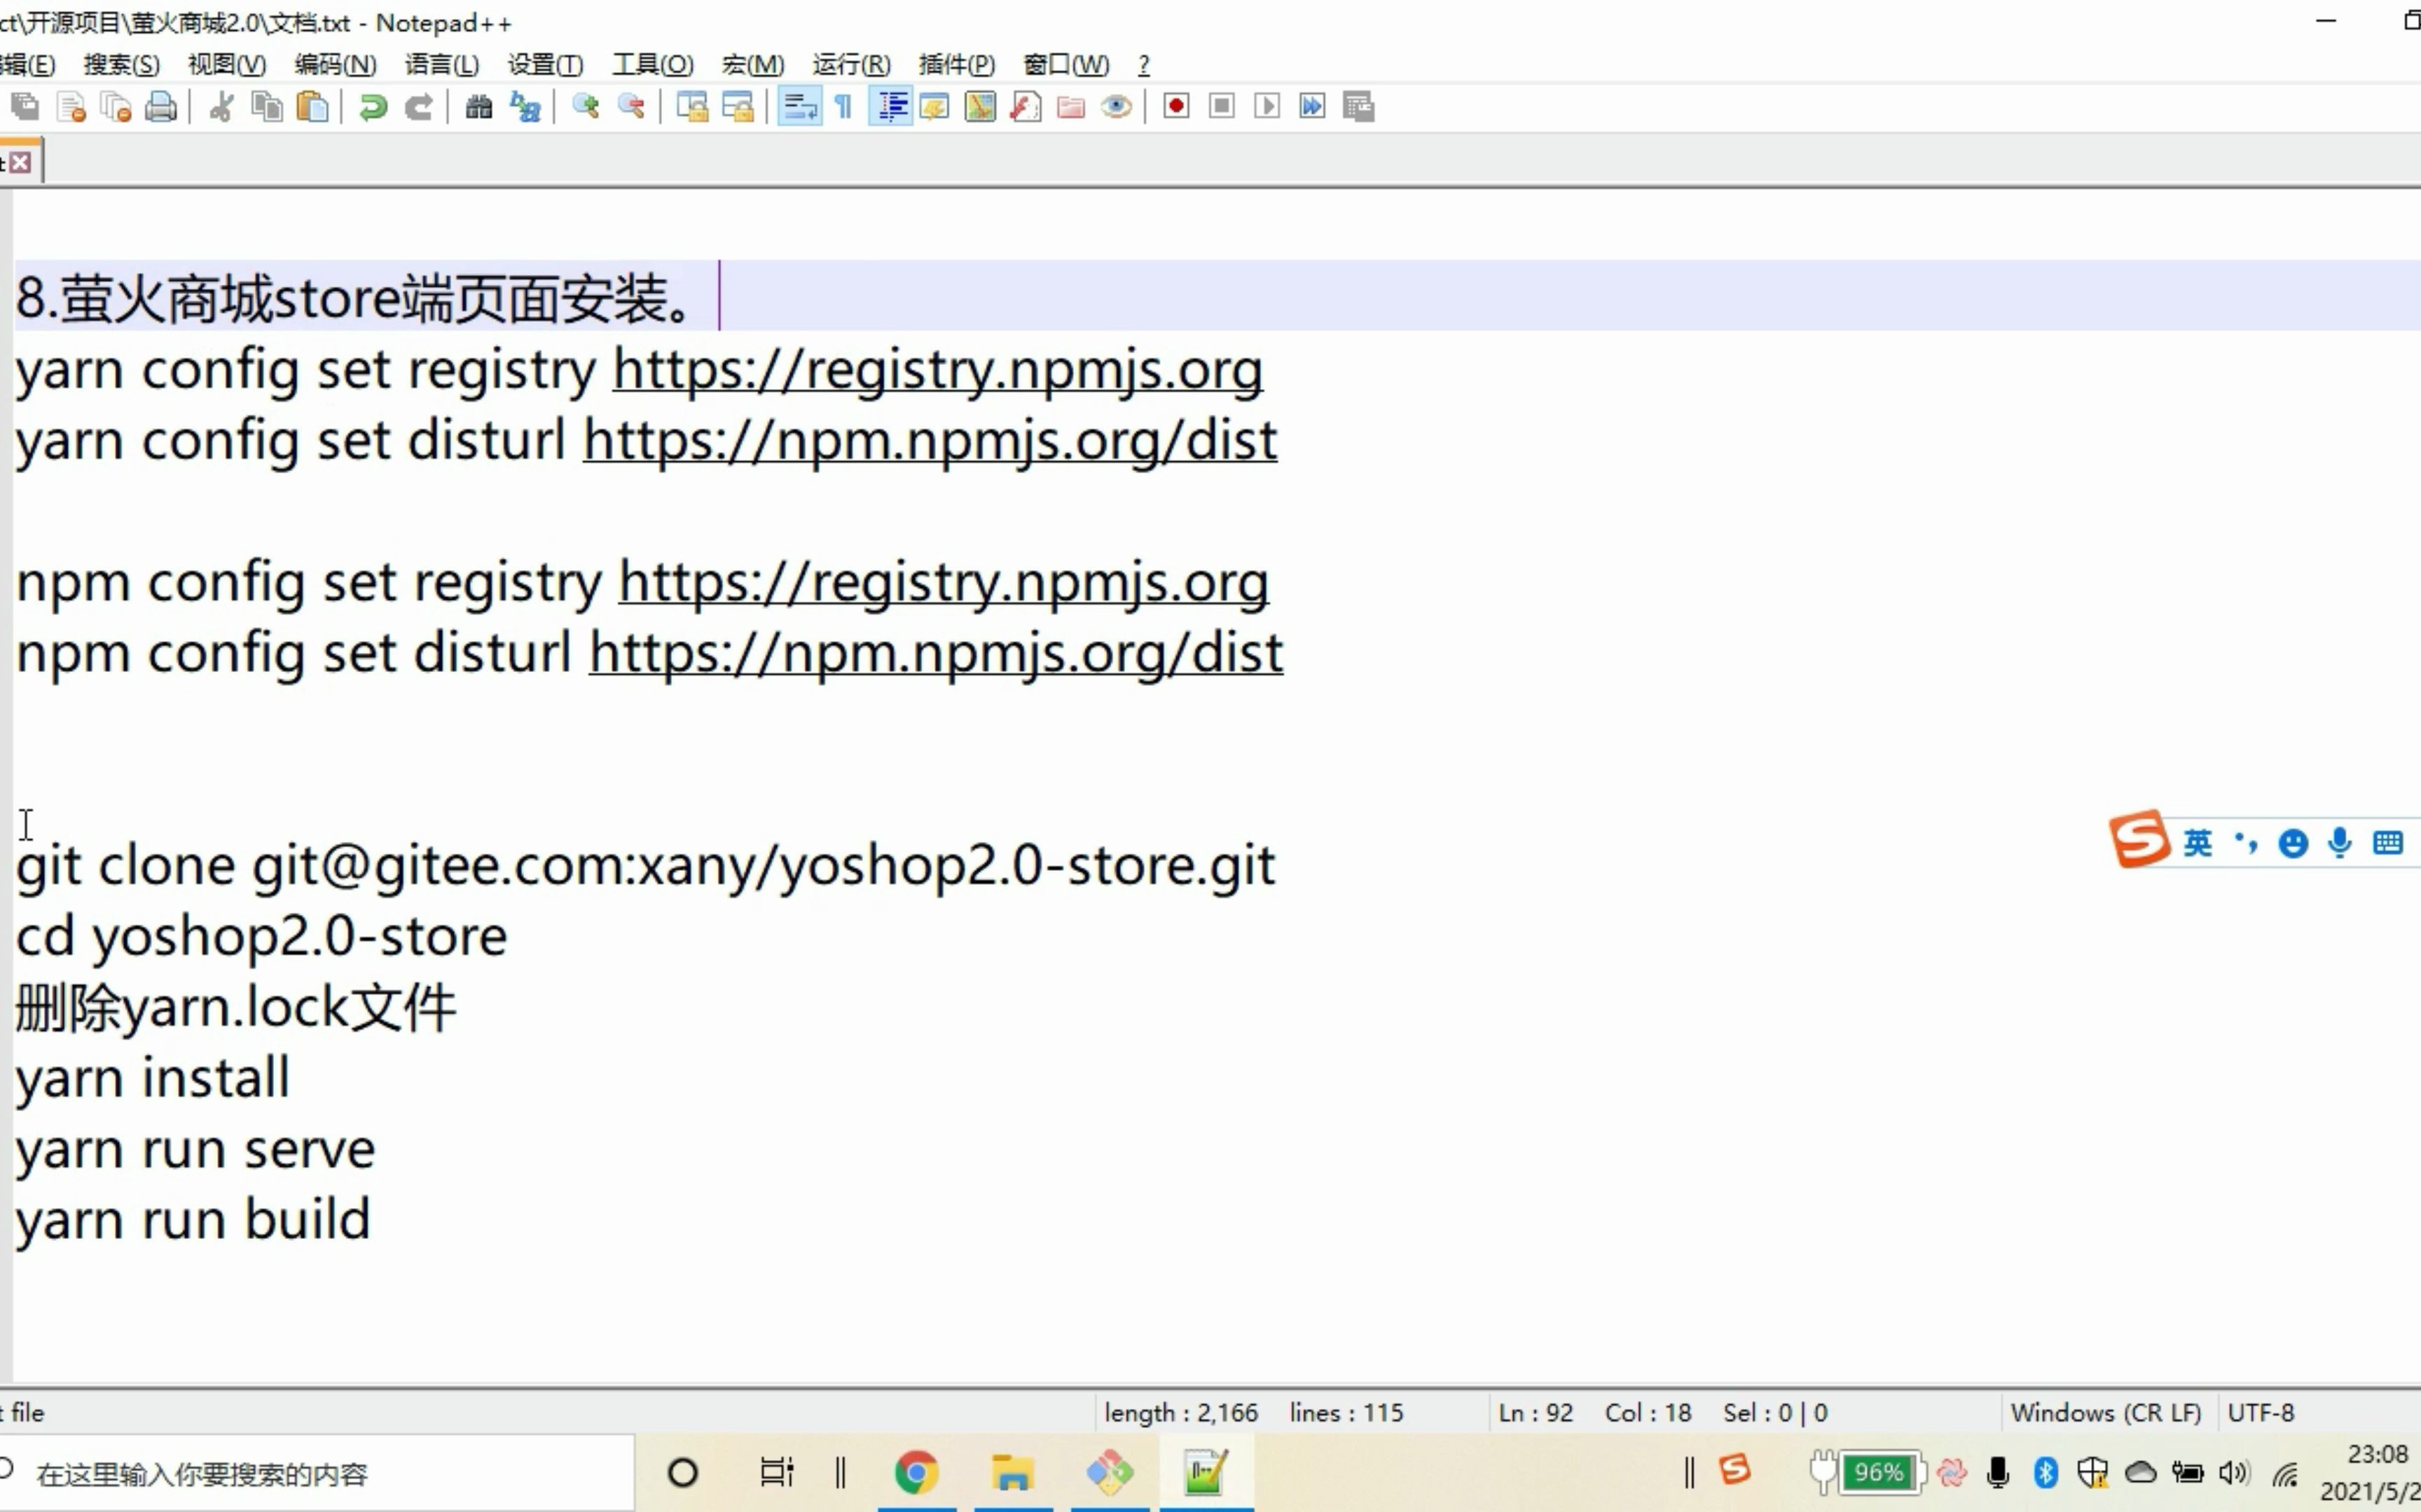Open the Sogou soft keyboard icon
The width and height of the screenshot is (2421, 1512).
click(x=2387, y=843)
